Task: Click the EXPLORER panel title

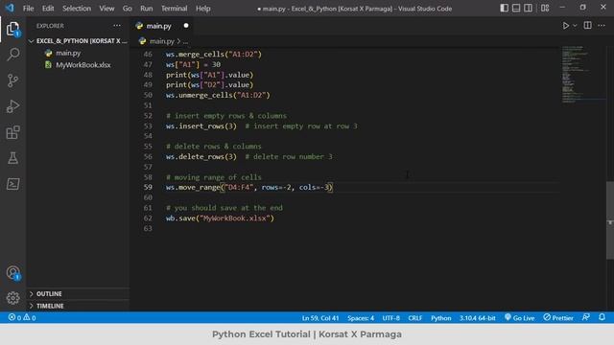Action: [x=50, y=26]
